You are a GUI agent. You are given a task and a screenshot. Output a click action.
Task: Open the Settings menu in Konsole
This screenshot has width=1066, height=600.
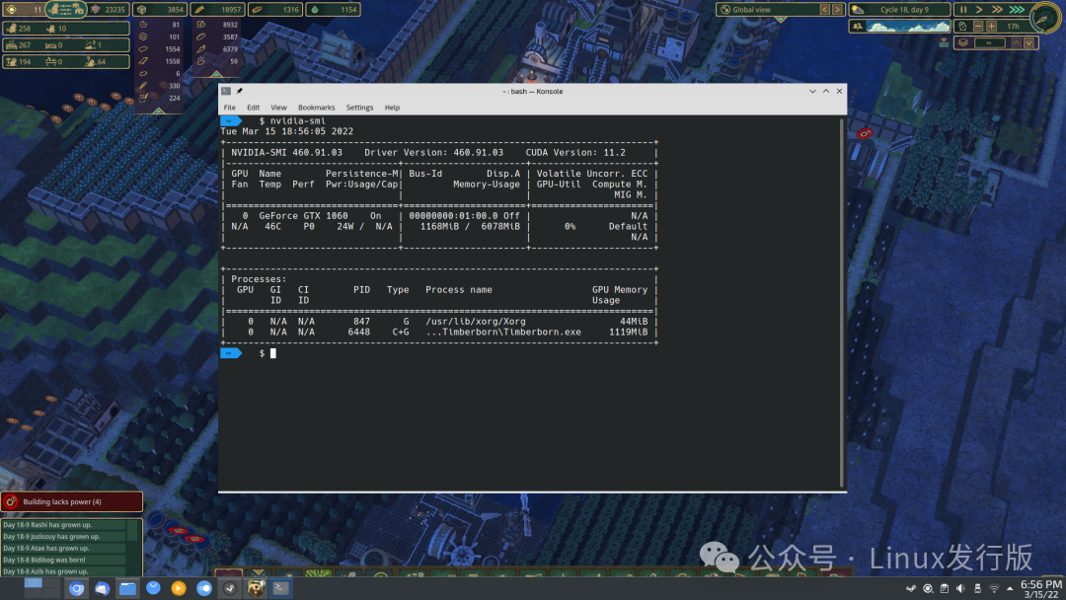coord(359,108)
